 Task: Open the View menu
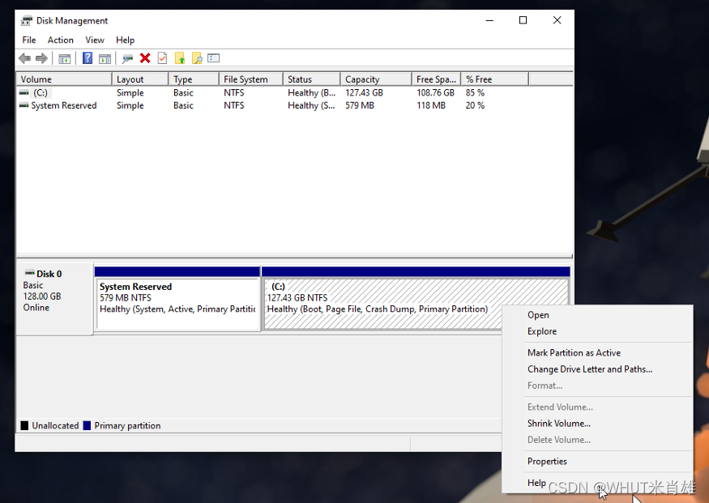coord(95,40)
